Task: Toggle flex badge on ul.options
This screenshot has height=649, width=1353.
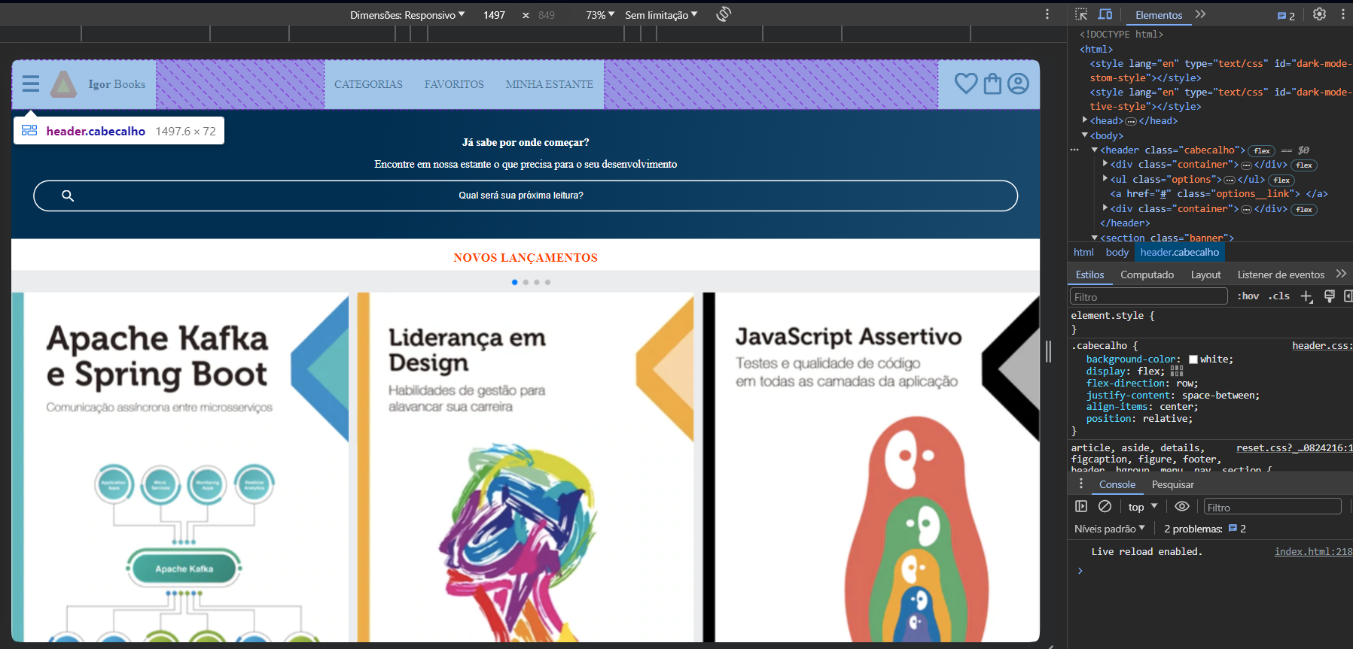Action: coord(1282,180)
